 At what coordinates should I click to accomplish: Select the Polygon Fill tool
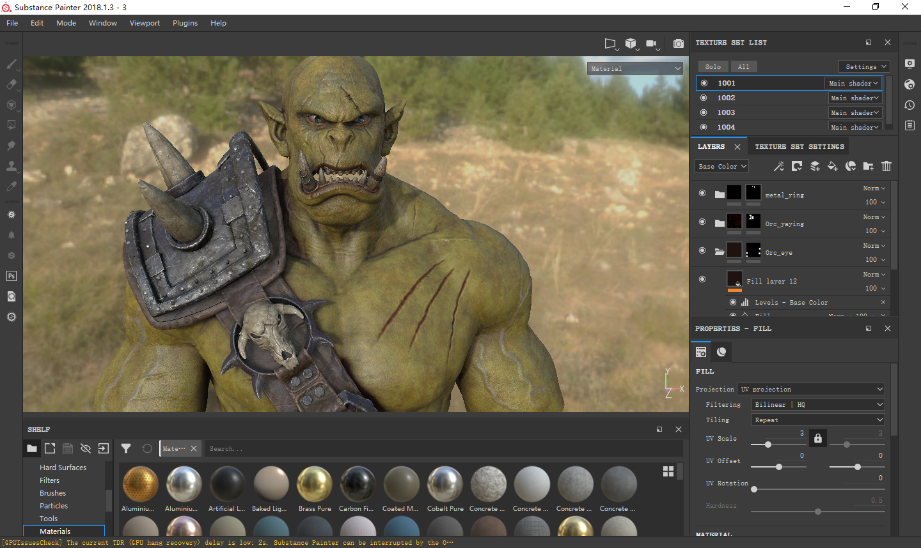click(x=12, y=125)
